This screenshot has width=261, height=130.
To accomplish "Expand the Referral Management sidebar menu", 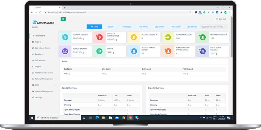I will 44,79.
